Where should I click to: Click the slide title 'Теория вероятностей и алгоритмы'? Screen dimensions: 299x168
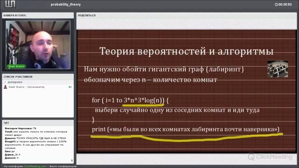186,51
